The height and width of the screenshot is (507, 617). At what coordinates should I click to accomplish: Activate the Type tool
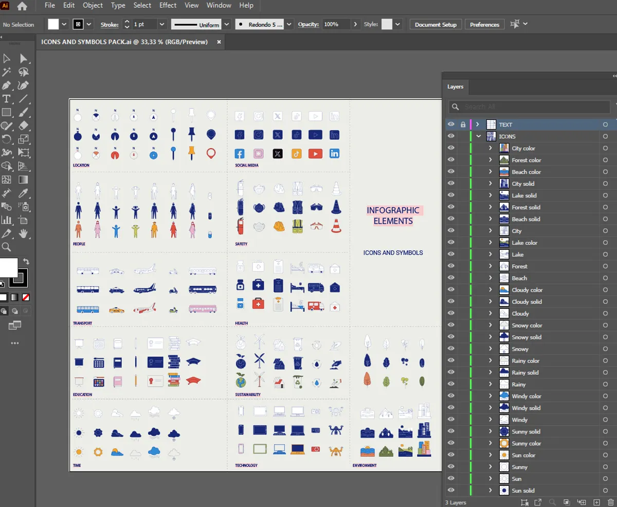click(6, 98)
